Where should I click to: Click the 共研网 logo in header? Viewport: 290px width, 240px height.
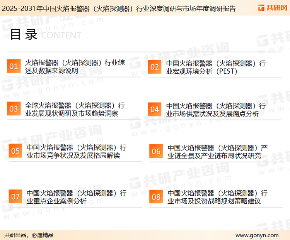(273, 8)
